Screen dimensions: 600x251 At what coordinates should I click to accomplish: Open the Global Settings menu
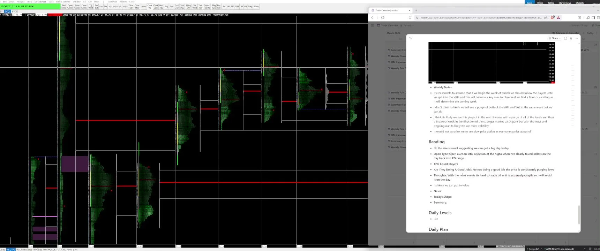[63, 2]
